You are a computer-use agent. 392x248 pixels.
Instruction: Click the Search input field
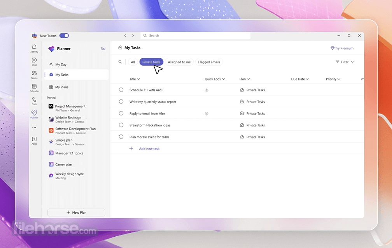[195, 35]
